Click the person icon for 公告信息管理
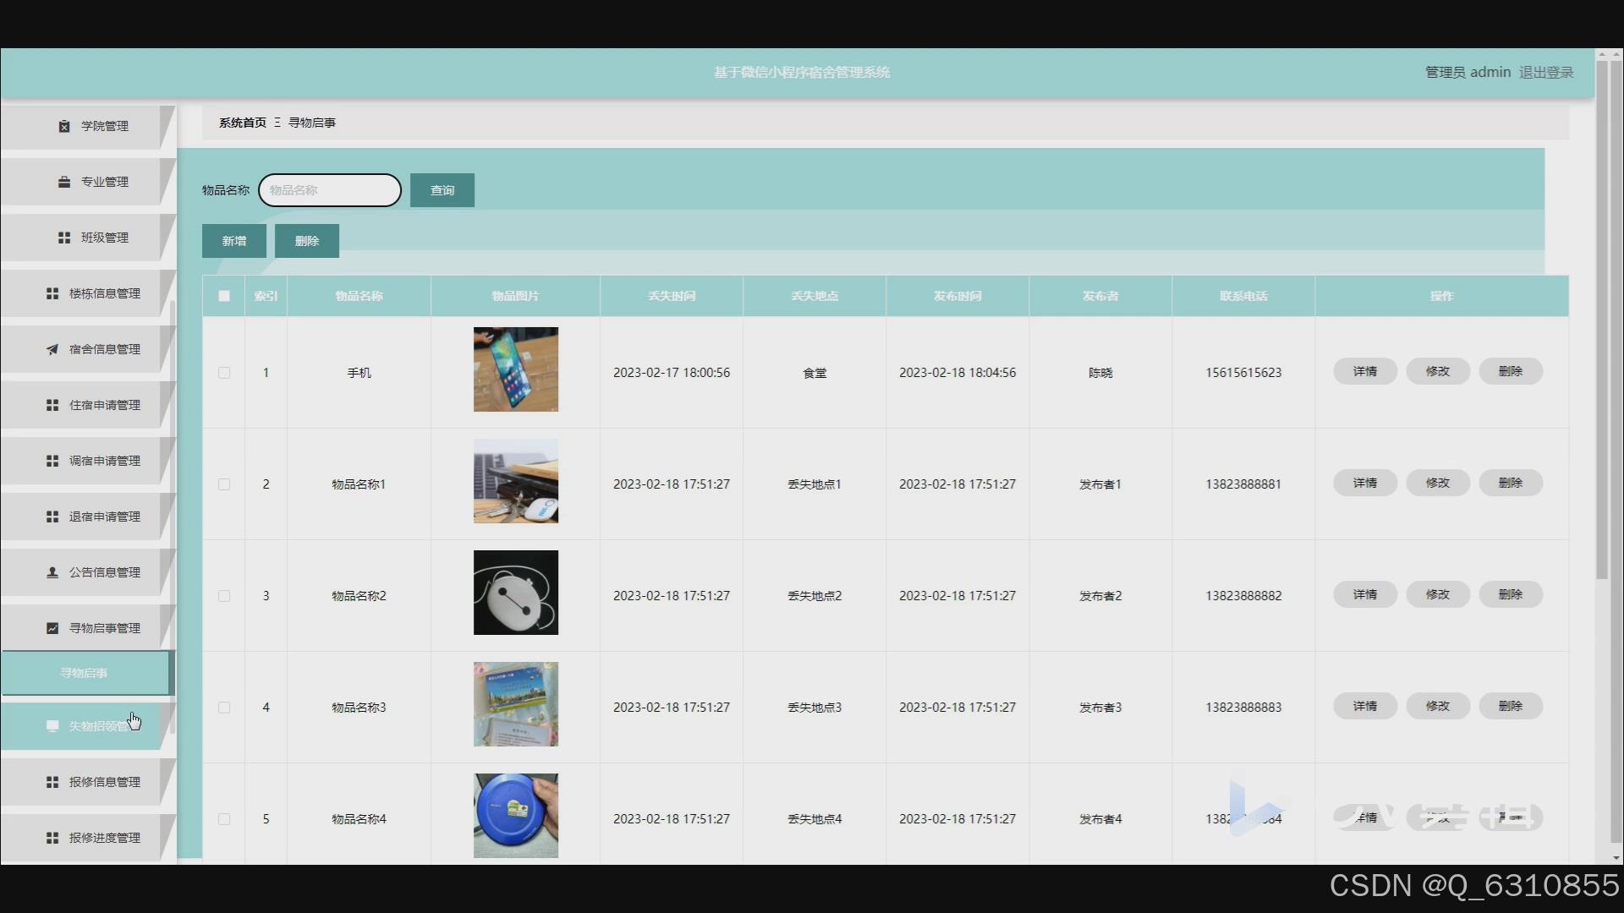This screenshot has height=913, width=1624. pos(52,572)
